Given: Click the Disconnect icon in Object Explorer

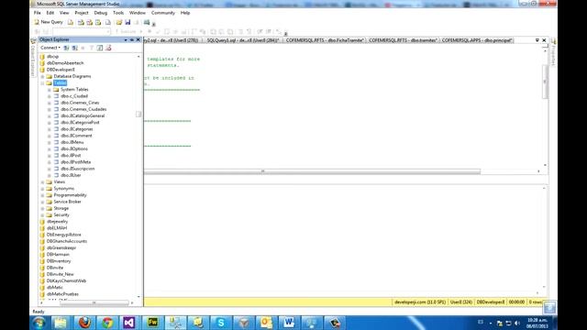Looking at the screenshot, I should coord(74,48).
